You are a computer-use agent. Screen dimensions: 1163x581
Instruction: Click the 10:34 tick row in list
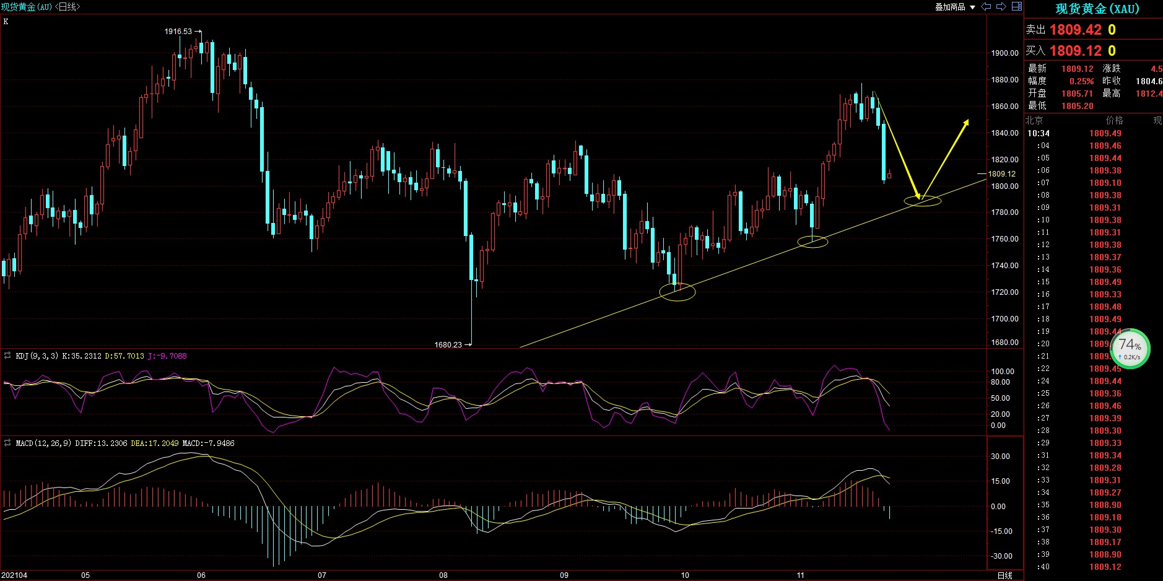tap(1039, 133)
